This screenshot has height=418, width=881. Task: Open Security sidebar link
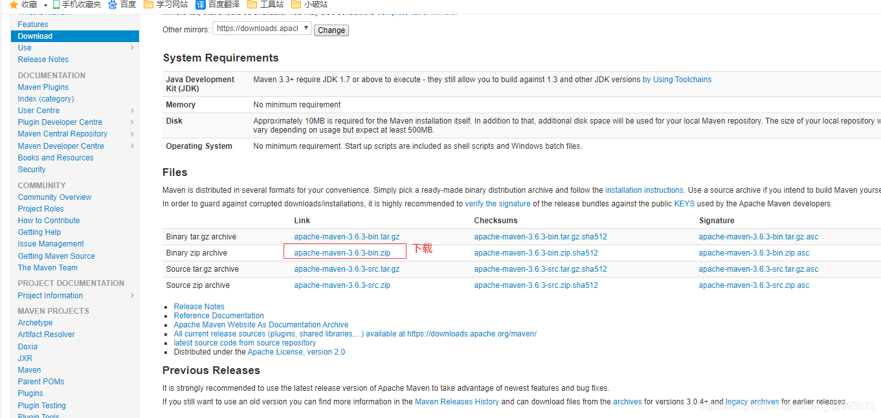pyautogui.click(x=32, y=170)
